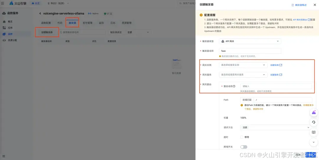Click the 火山引擎 logo
The height and width of the screenshot is (160, 319).
[18, 3]
